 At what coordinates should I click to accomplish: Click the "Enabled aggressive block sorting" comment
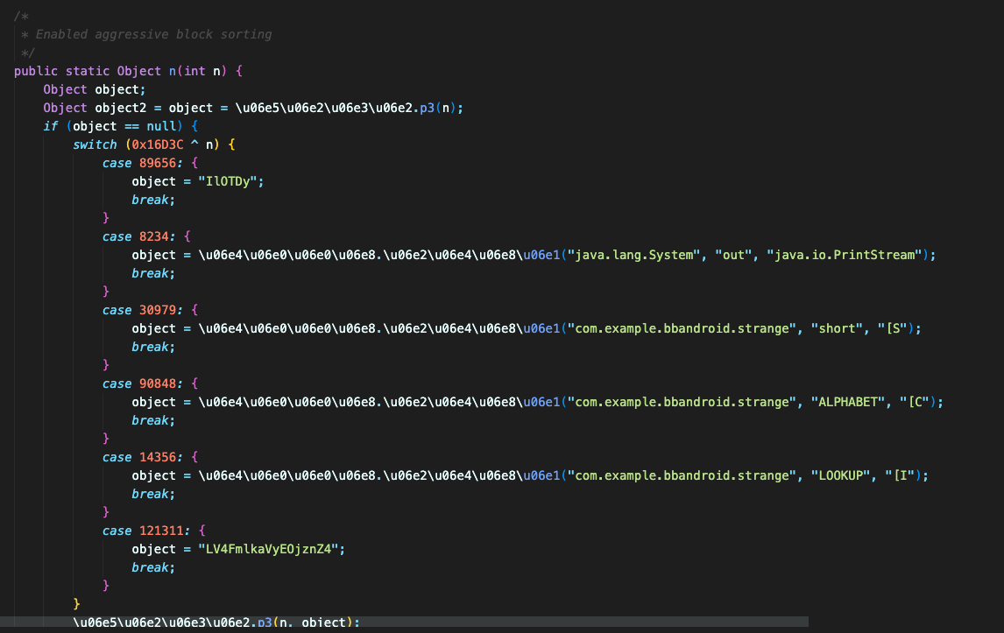coord(153,34)
